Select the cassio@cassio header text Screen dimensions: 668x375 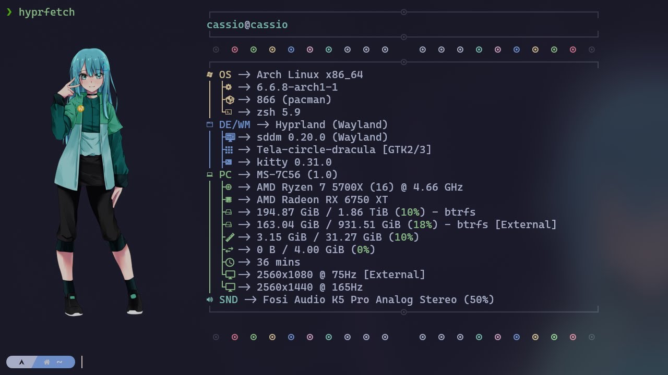247,24
